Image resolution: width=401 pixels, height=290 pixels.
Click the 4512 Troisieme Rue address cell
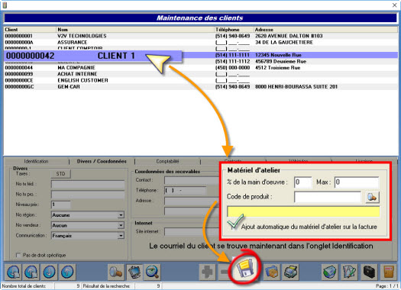278,68
